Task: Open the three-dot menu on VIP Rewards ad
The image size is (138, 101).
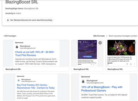Action: tap(134, 64)
